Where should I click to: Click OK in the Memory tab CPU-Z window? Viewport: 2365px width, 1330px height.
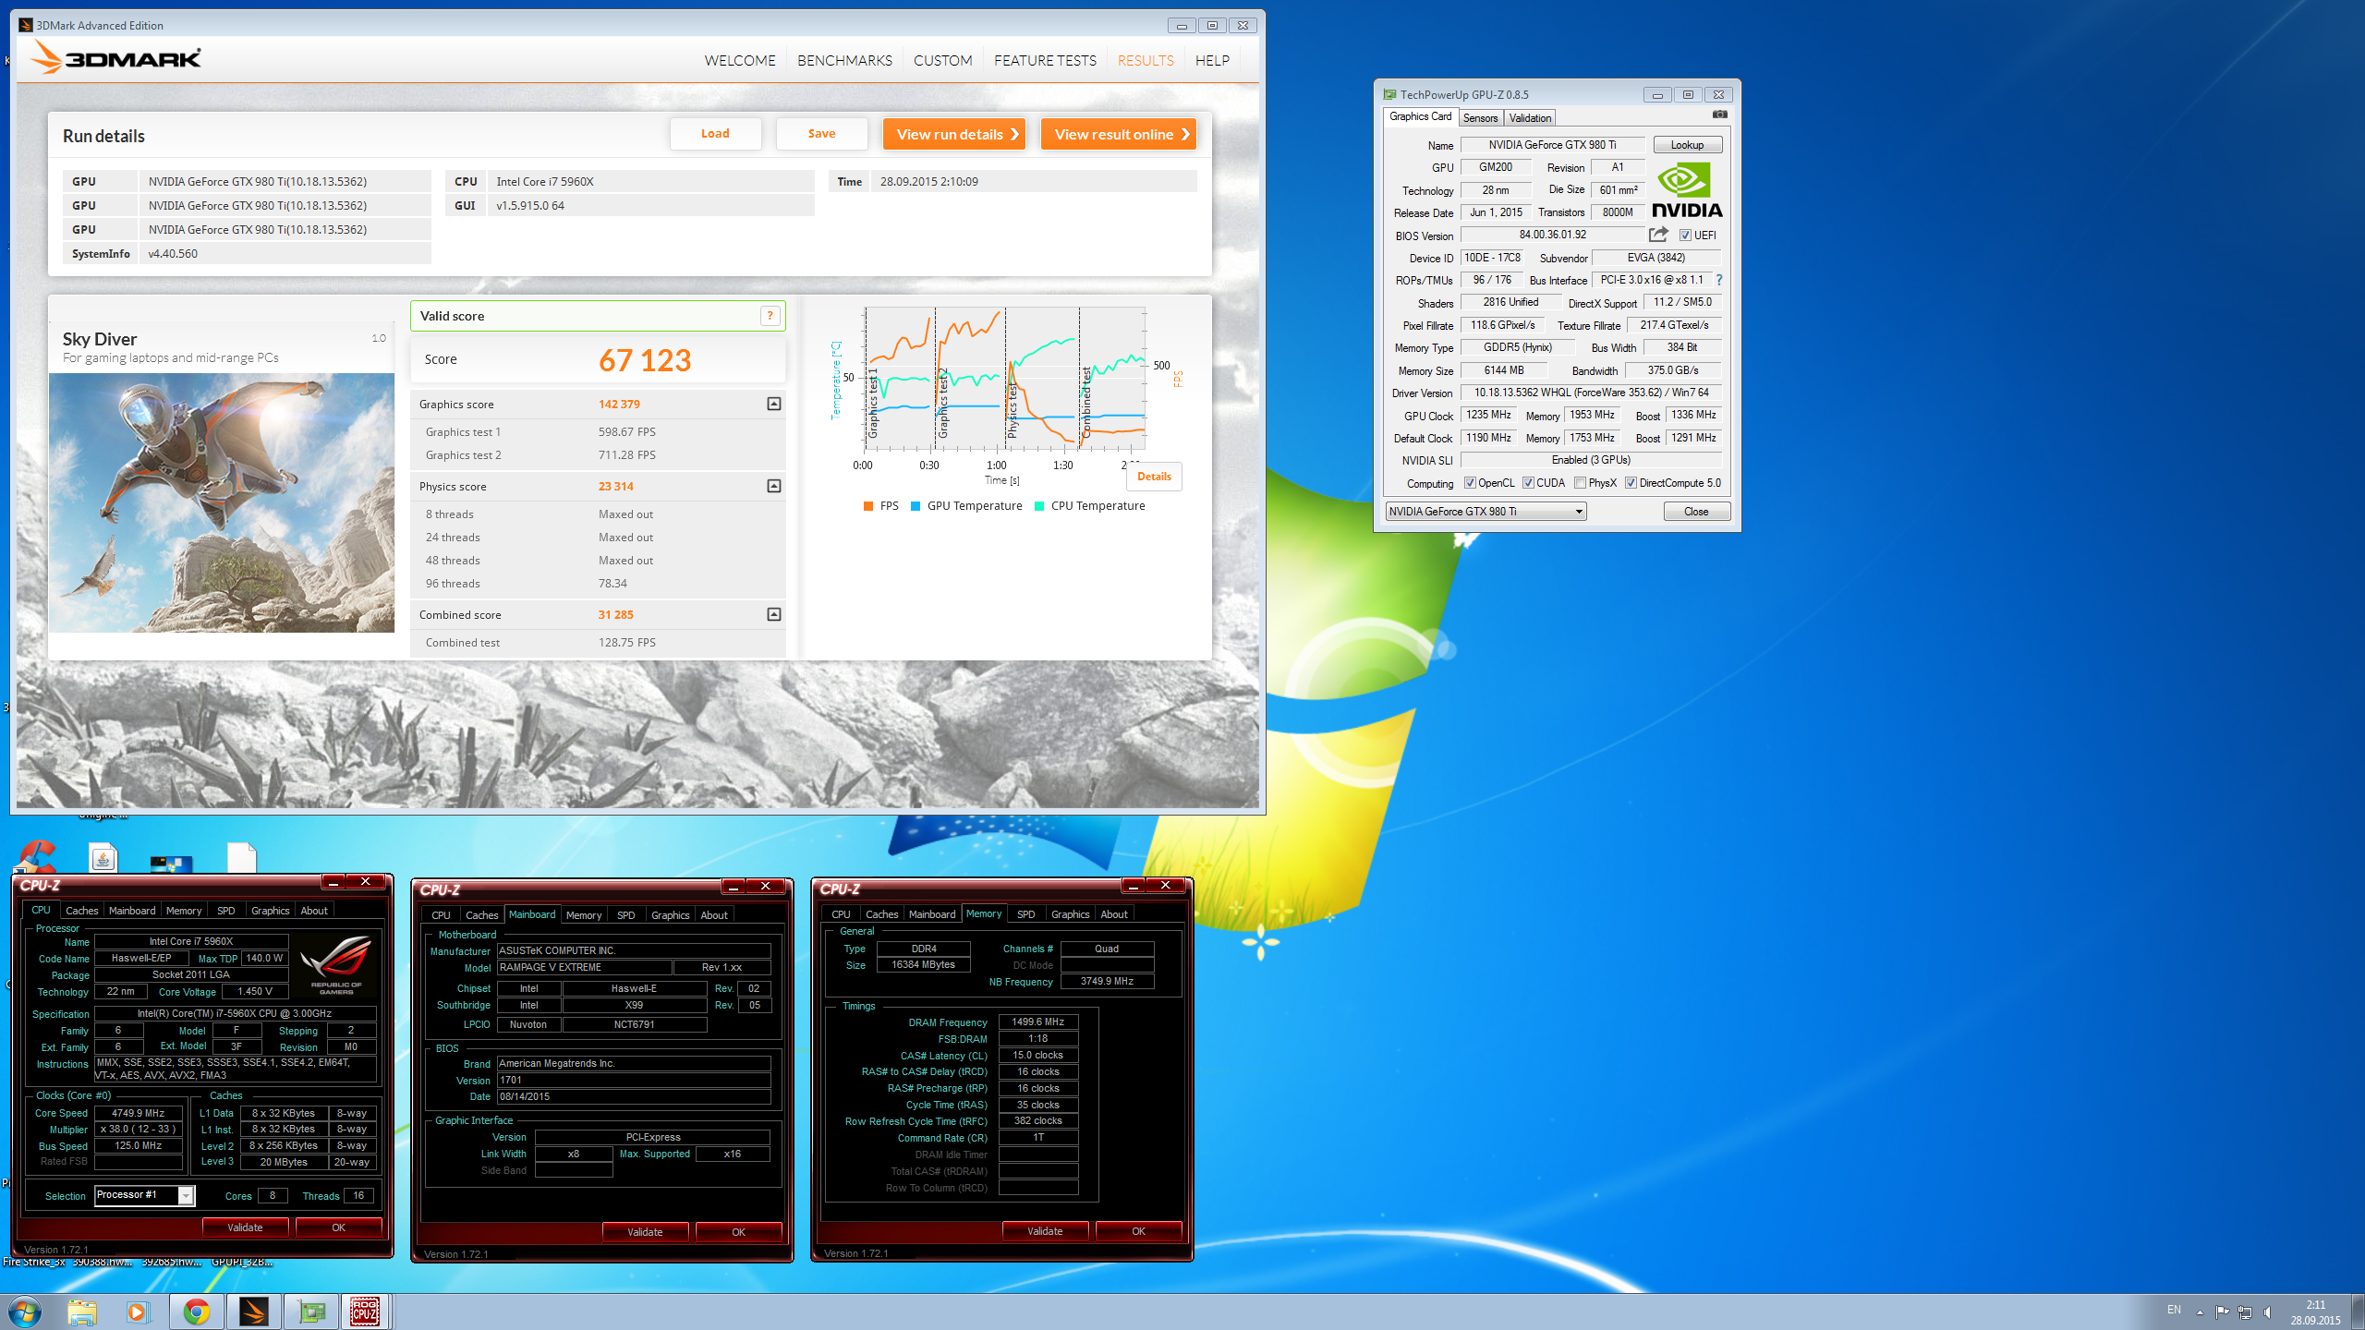1138,1231
